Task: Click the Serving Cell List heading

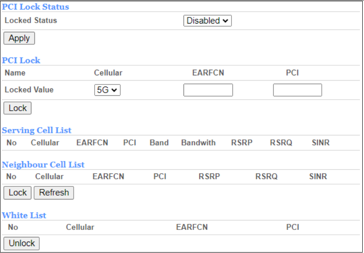Action: (37, 130)
